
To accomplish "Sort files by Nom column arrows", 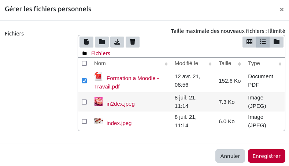I will click(x=166, y=64).
